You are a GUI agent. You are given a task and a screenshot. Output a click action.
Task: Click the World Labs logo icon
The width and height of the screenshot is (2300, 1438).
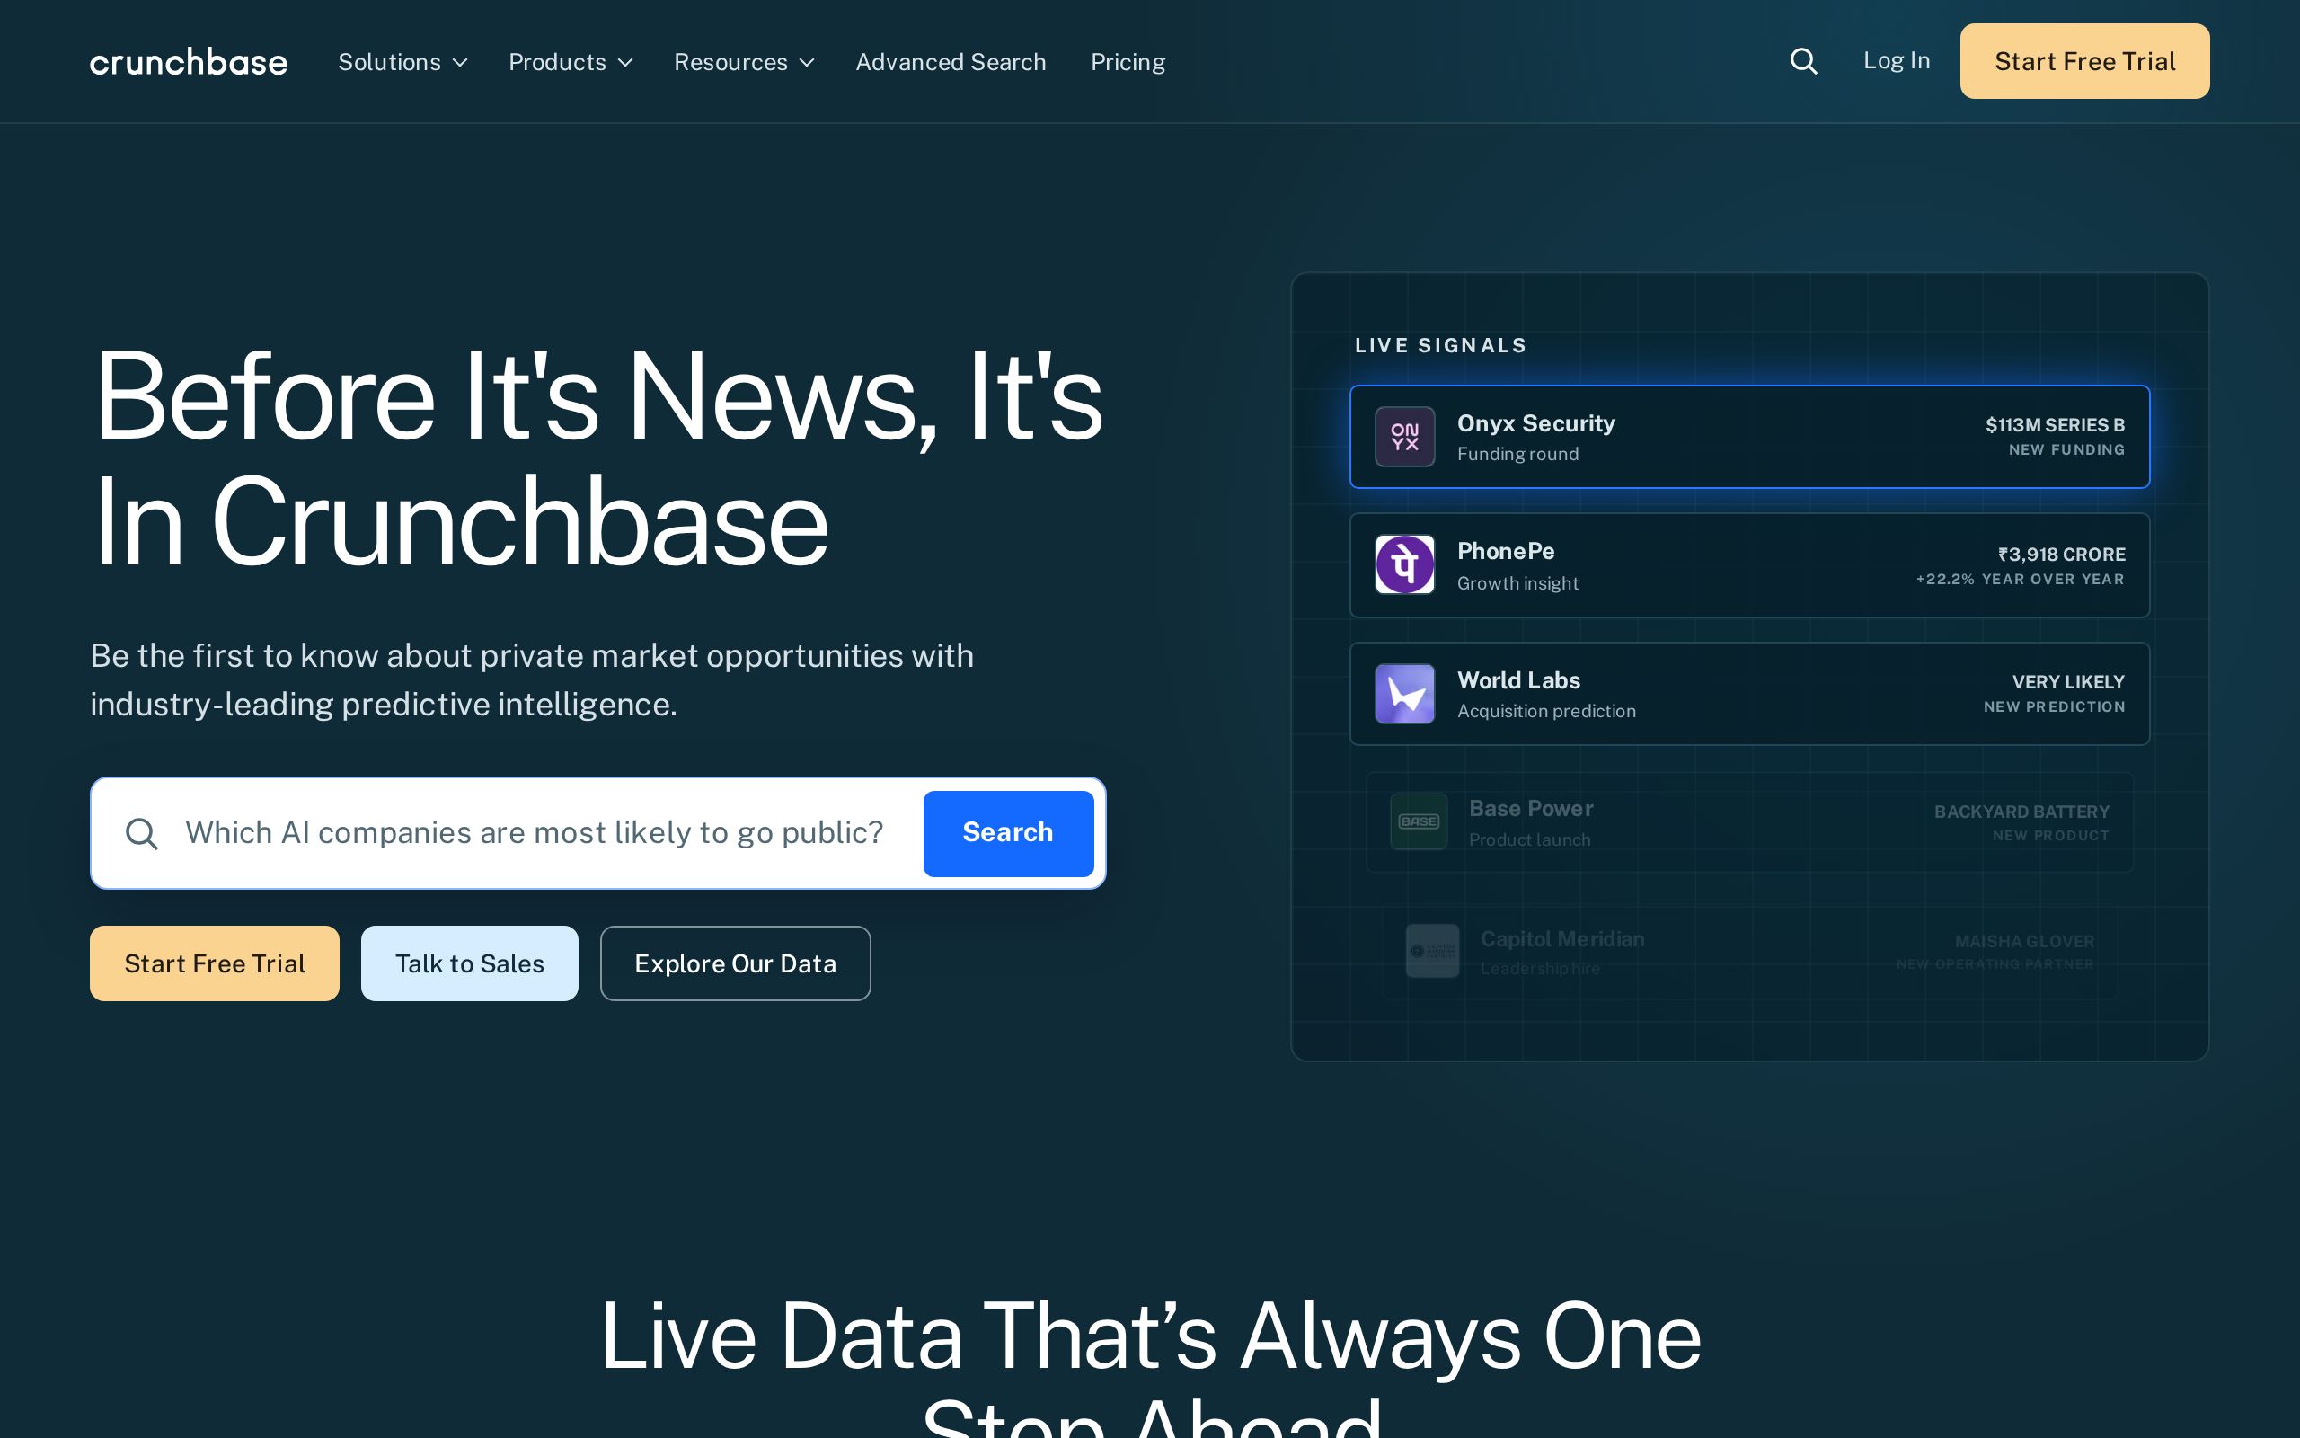1405,693
